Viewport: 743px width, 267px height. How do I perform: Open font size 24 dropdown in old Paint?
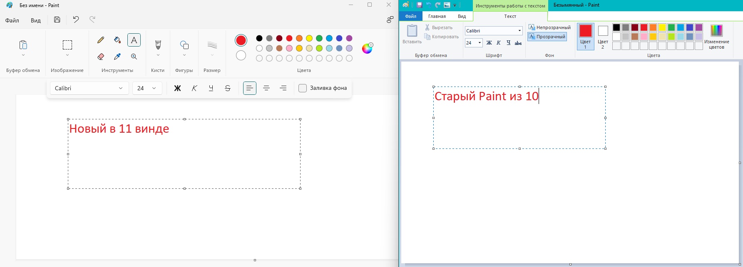[x=480, y=43]
